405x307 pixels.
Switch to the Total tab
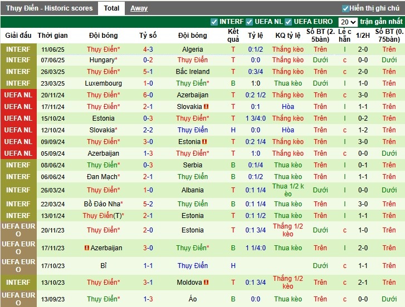pyautogui.click(x=111, y=8)
